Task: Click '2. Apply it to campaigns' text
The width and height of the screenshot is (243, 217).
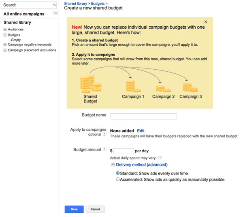Action: pyautogui.click(x=94, y=55)
